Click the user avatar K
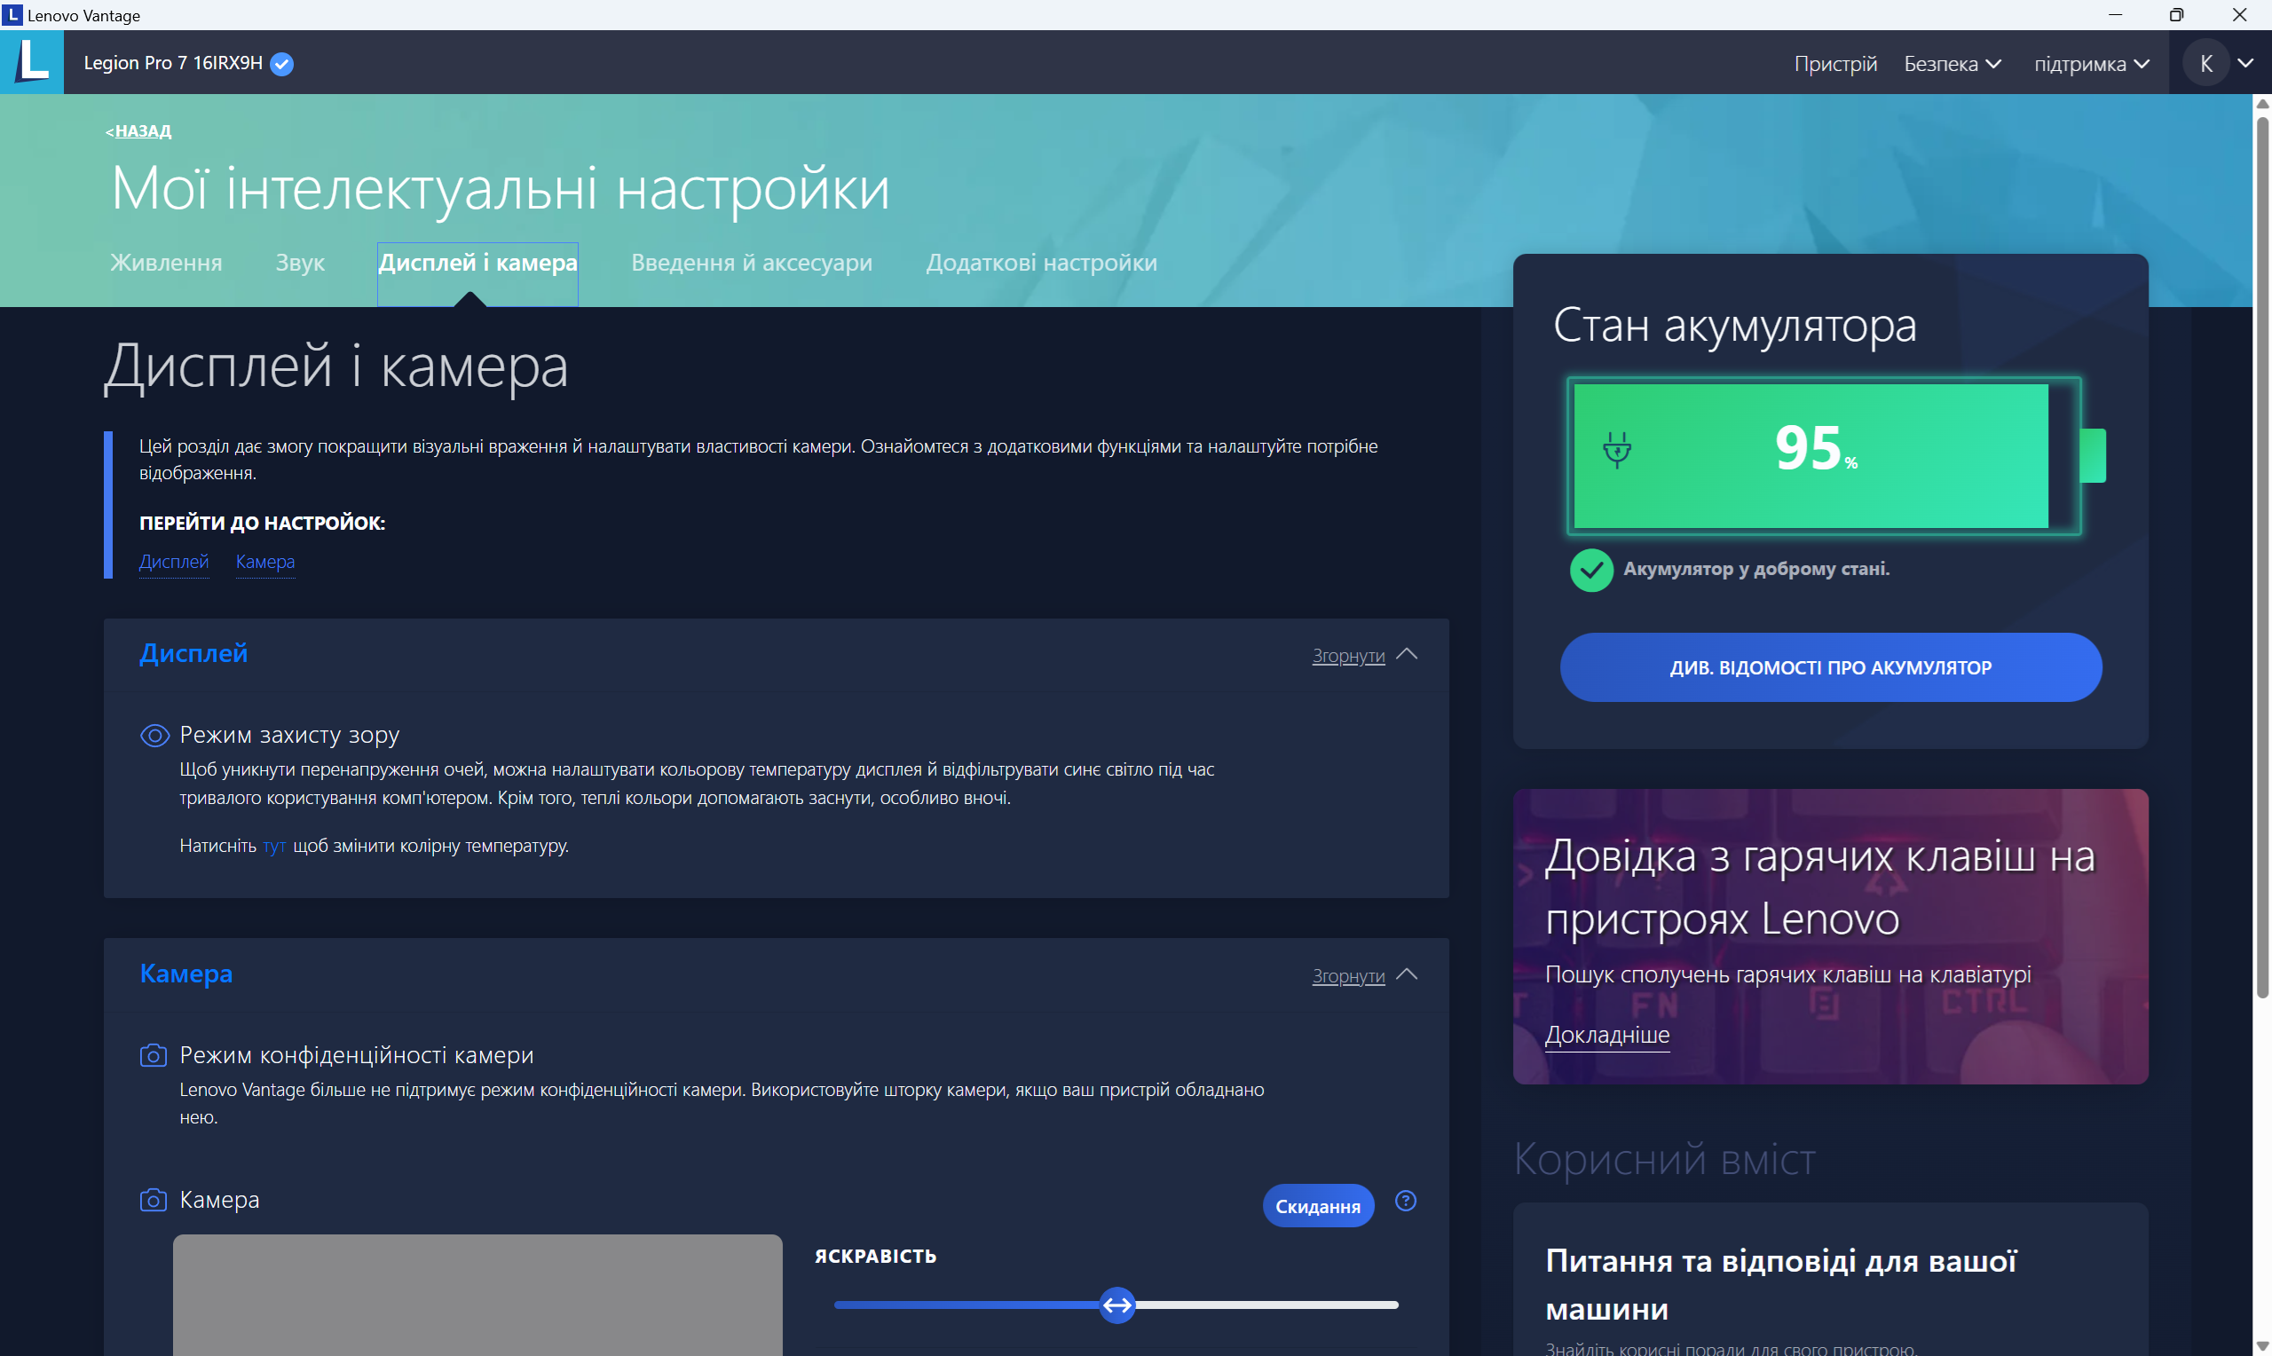The width and height of the screenshot is (2272, 1356). click(2206, 62)
